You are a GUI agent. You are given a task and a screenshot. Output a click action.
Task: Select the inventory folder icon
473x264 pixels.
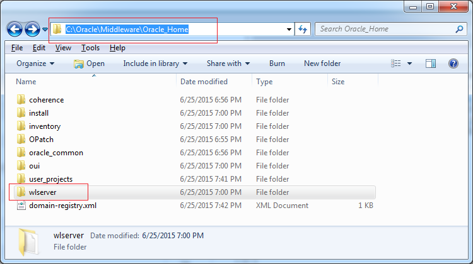point(21,126)
